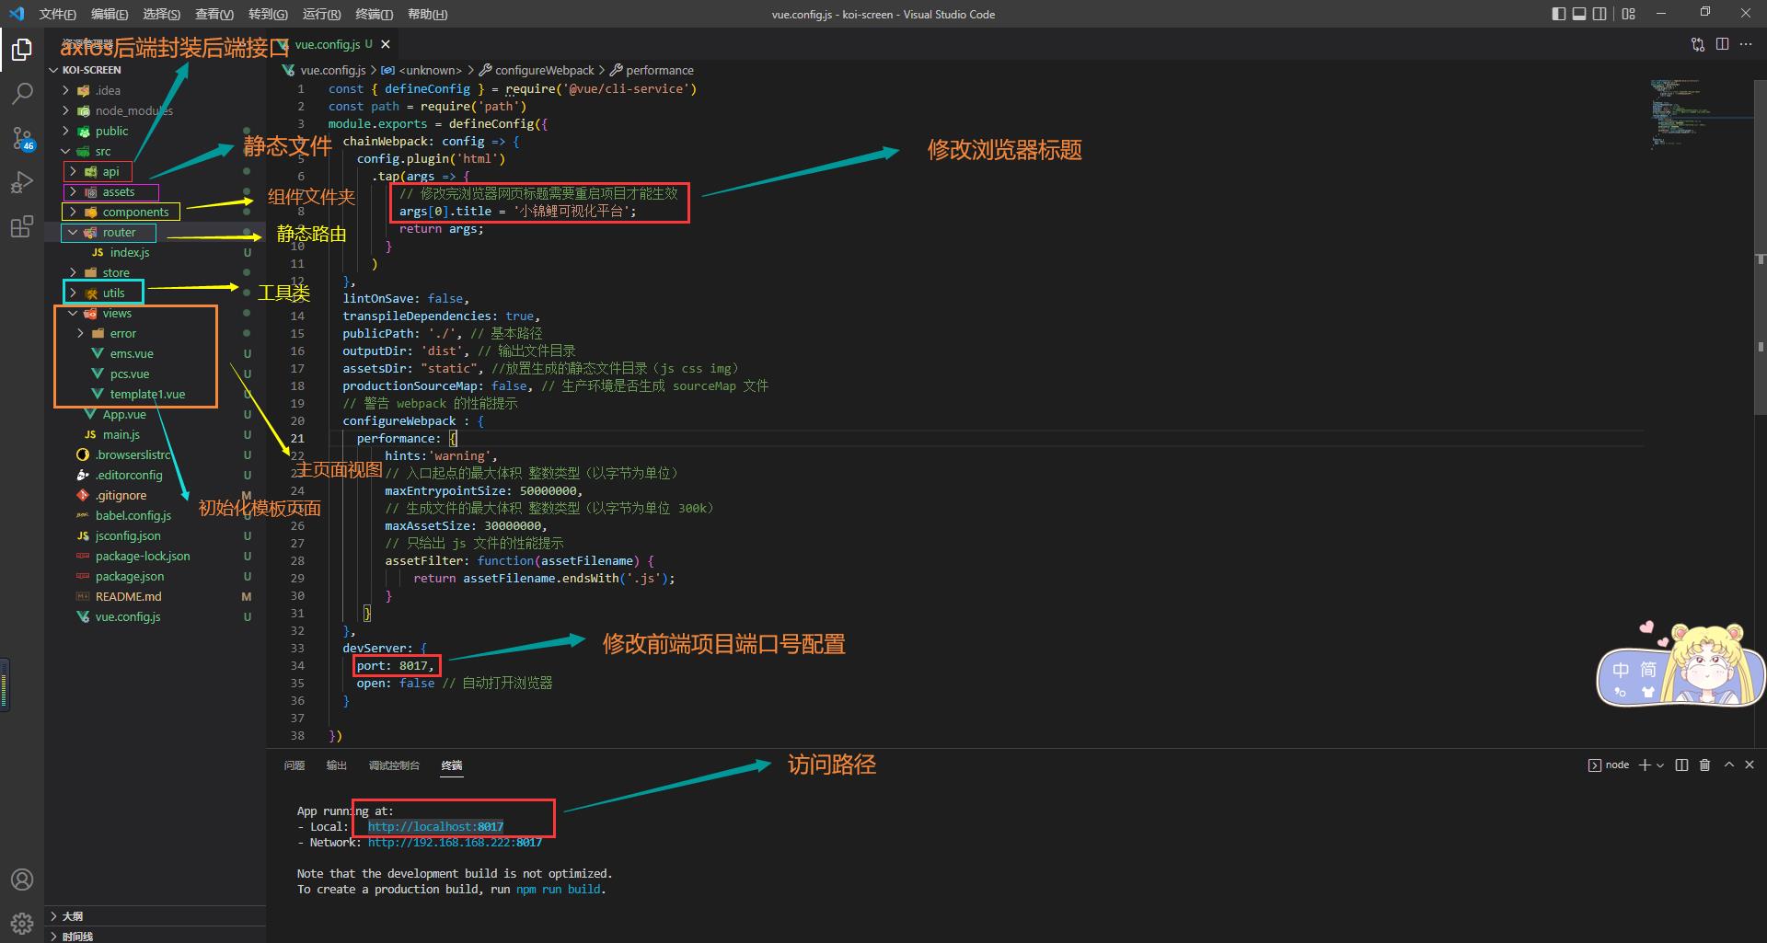Expand the assets folder

(x=156, y=191)
